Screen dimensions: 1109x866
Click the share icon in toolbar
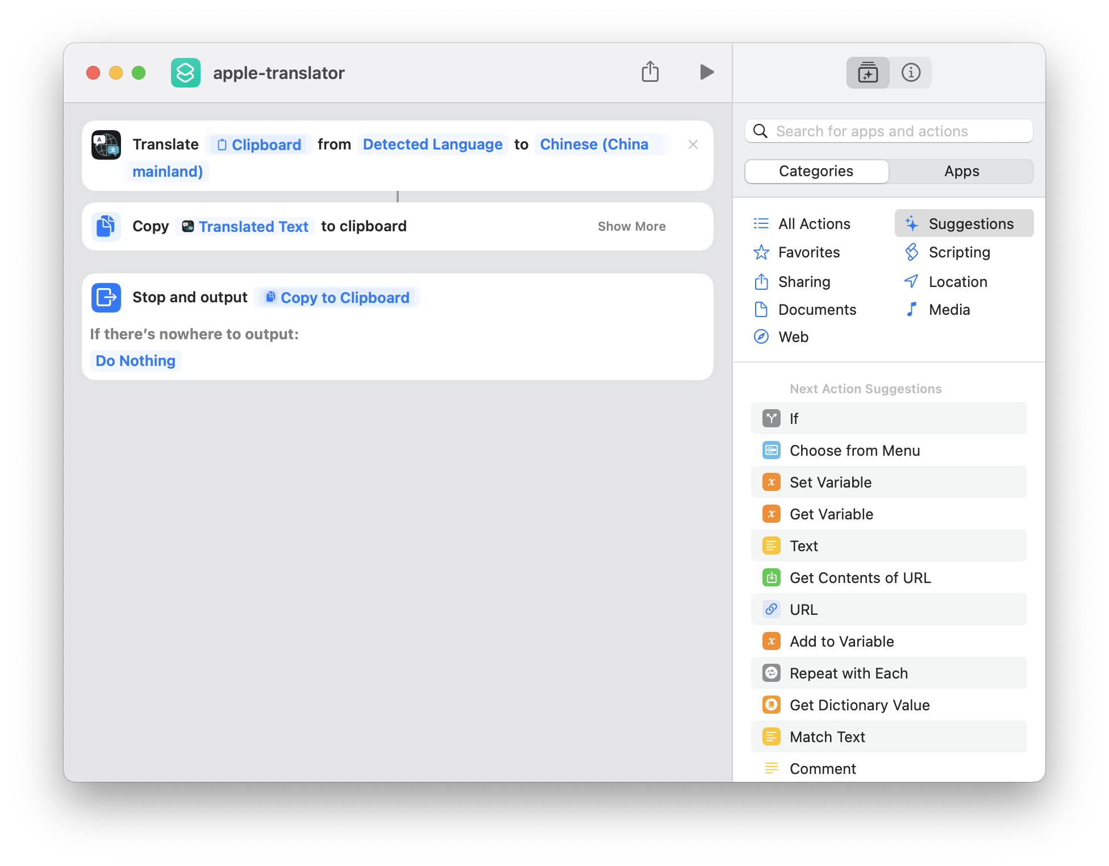[650, 72]
